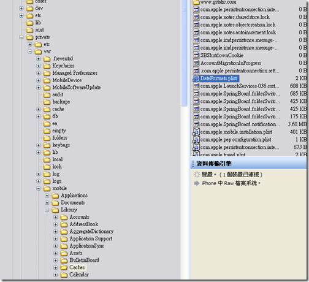Select the logs folder label
This screenshot has height=282, width=309.
click(57, 181)
